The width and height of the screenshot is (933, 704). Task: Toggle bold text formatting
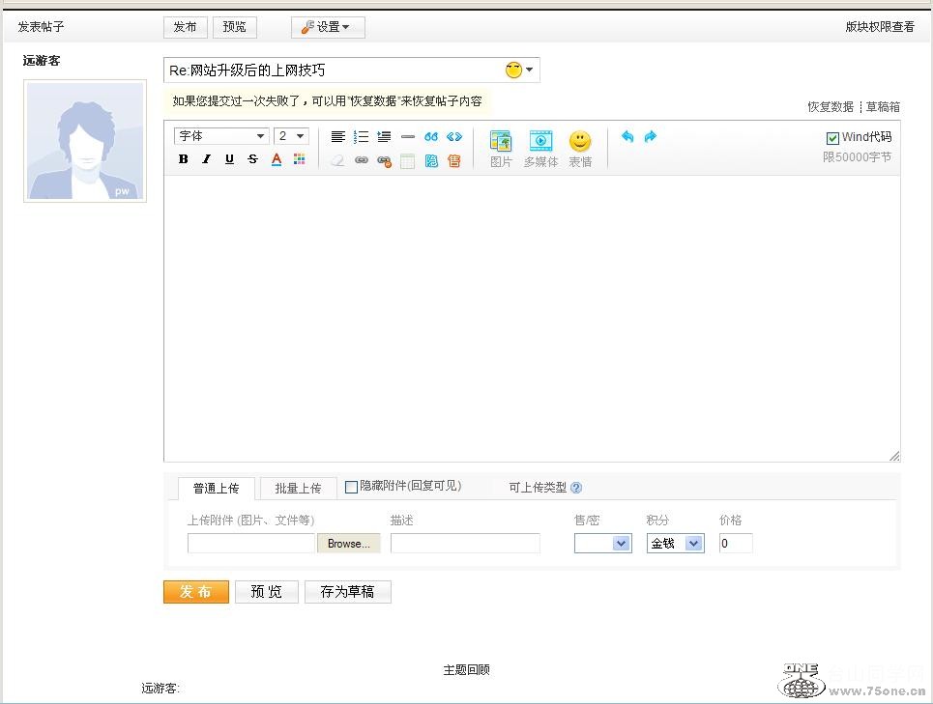coord(184,159)
